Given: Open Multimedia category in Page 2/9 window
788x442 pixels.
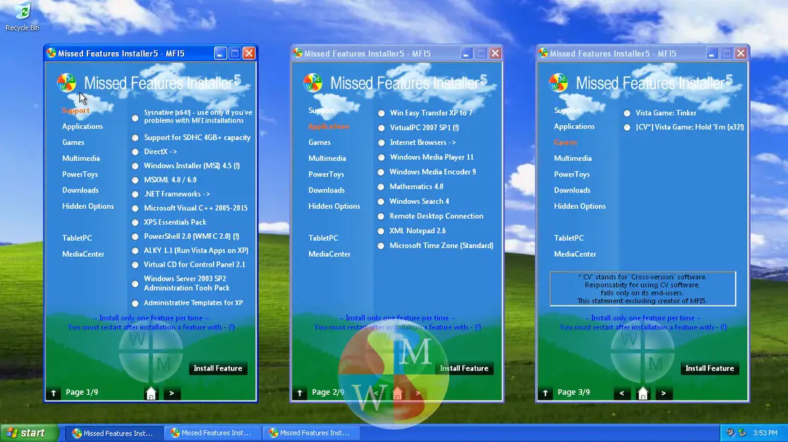Looking at the screenshot, I should [327, 159].
